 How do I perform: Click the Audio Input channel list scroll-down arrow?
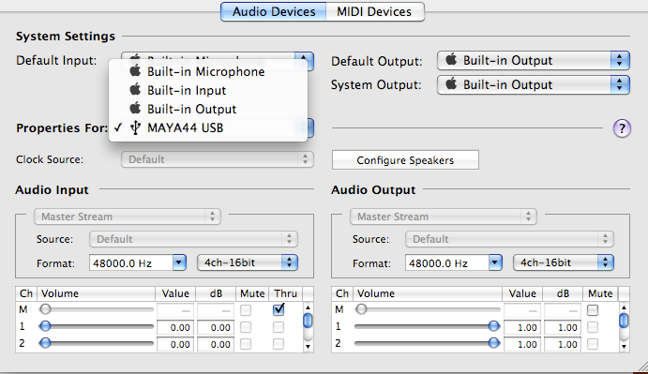tap(308, 347)
